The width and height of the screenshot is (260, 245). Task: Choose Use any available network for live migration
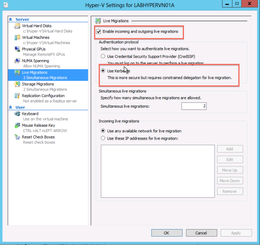click(103, 131)
